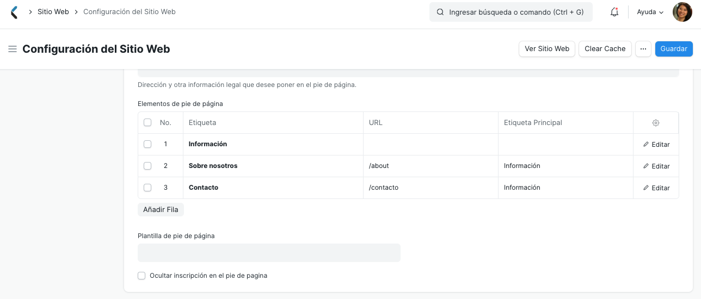Click pencil icon in Contacto row
This screenshot has width=701, height=299.
click(646, 188)
